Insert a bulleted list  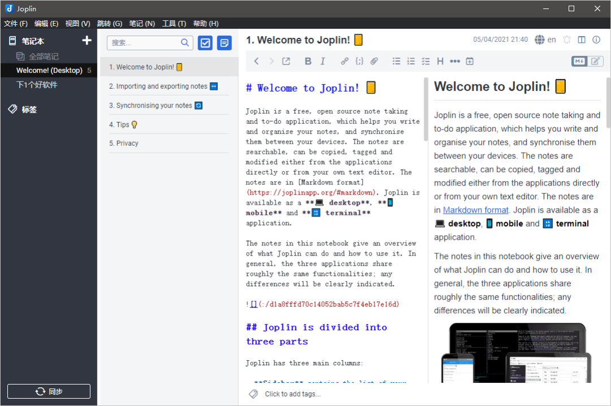tap(397, 61)
